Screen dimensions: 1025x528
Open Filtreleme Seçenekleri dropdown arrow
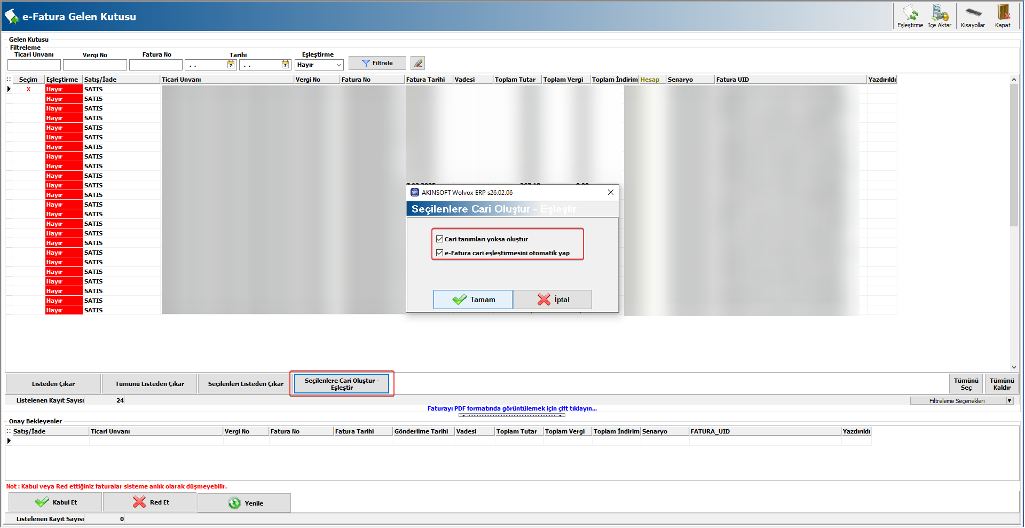[1009, 401]
